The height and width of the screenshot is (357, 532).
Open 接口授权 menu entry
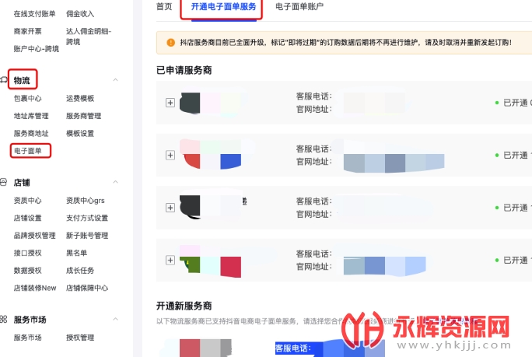coord(27,253)
